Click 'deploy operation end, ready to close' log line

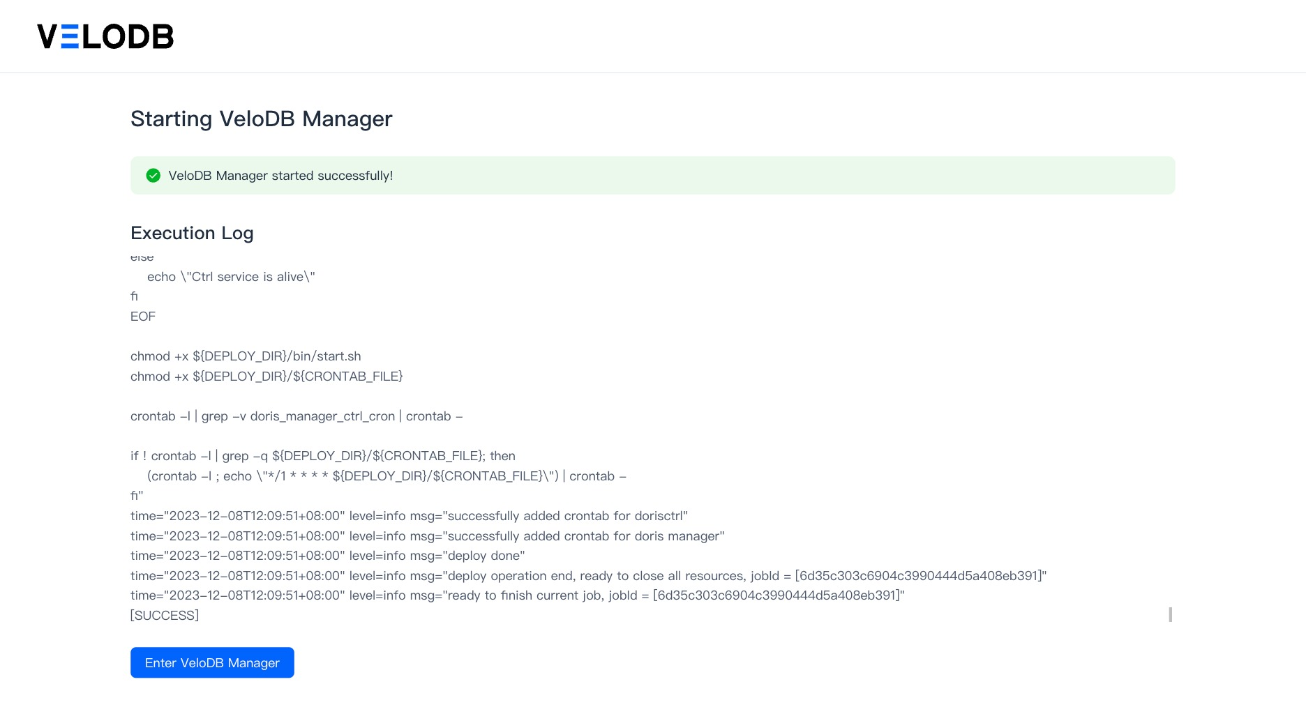click(589, 576)
